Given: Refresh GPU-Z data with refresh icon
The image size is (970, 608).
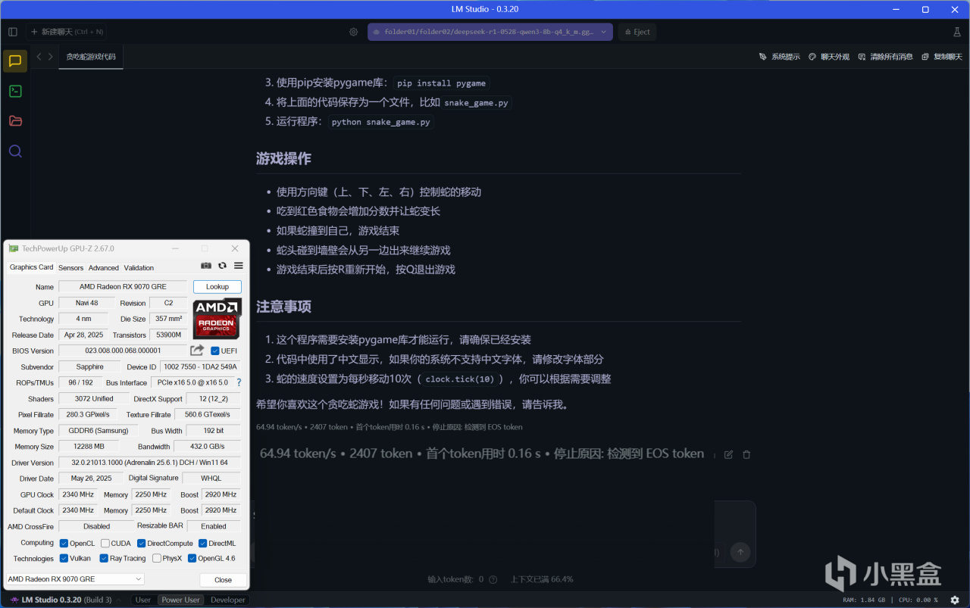Looking at the screenshot, I should tap(222, 266).
